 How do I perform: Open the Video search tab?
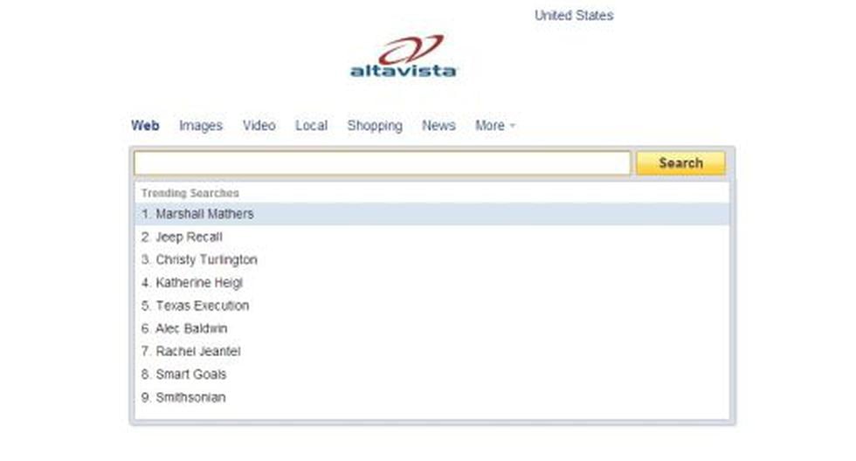point(259,126)
